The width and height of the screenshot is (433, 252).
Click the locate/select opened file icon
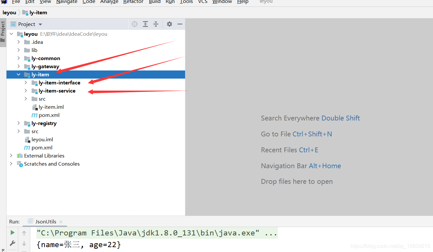pyautogui.click(x=135, y=24)
